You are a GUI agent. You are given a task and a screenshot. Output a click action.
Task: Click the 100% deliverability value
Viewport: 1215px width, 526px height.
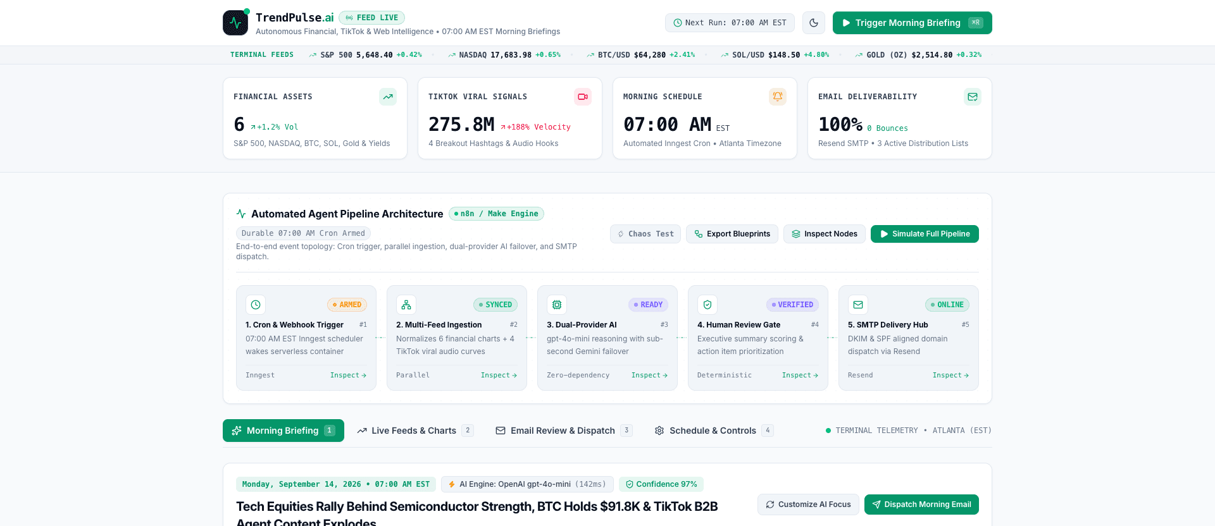pos(840,125)
